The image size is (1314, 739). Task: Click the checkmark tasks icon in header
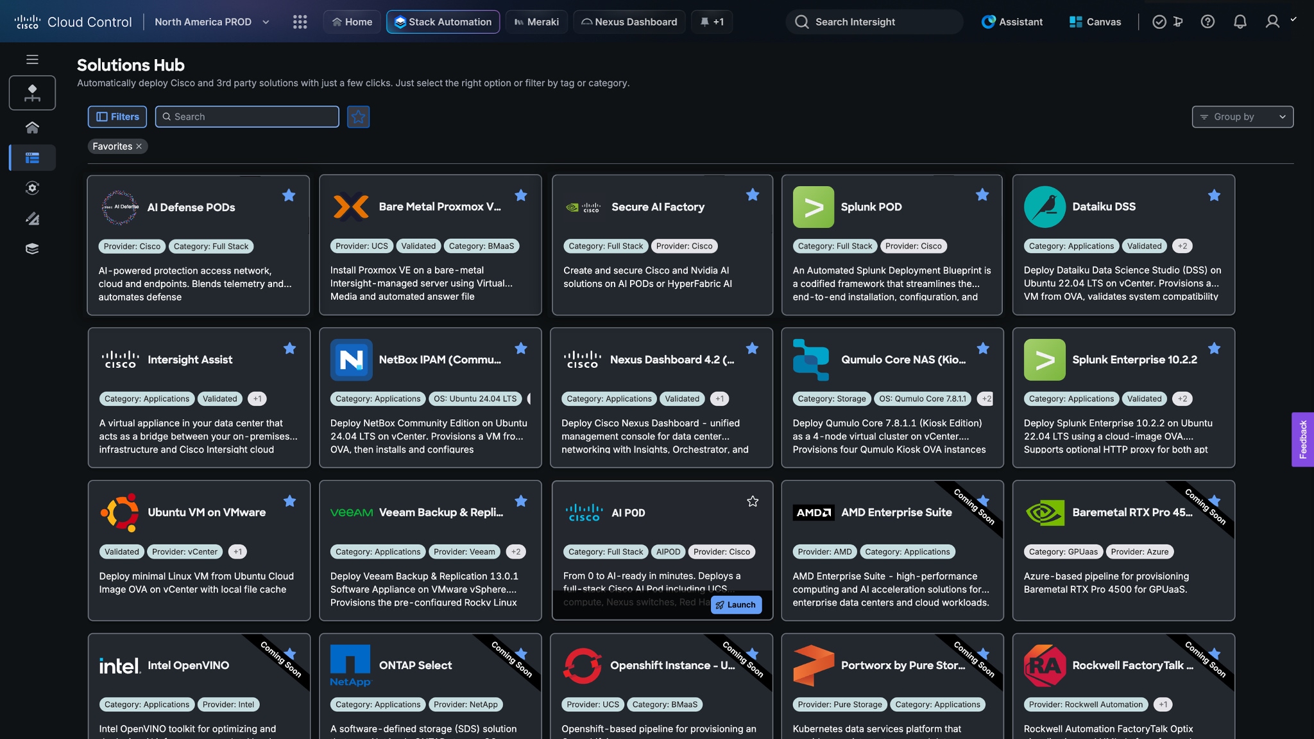click(x=1159, y=22)
